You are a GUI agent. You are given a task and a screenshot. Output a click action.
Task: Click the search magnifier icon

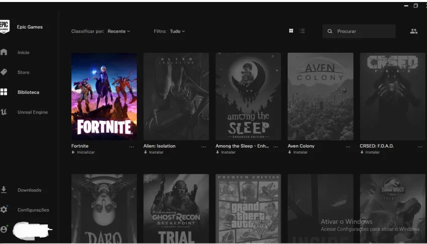[x=330, y=31]
